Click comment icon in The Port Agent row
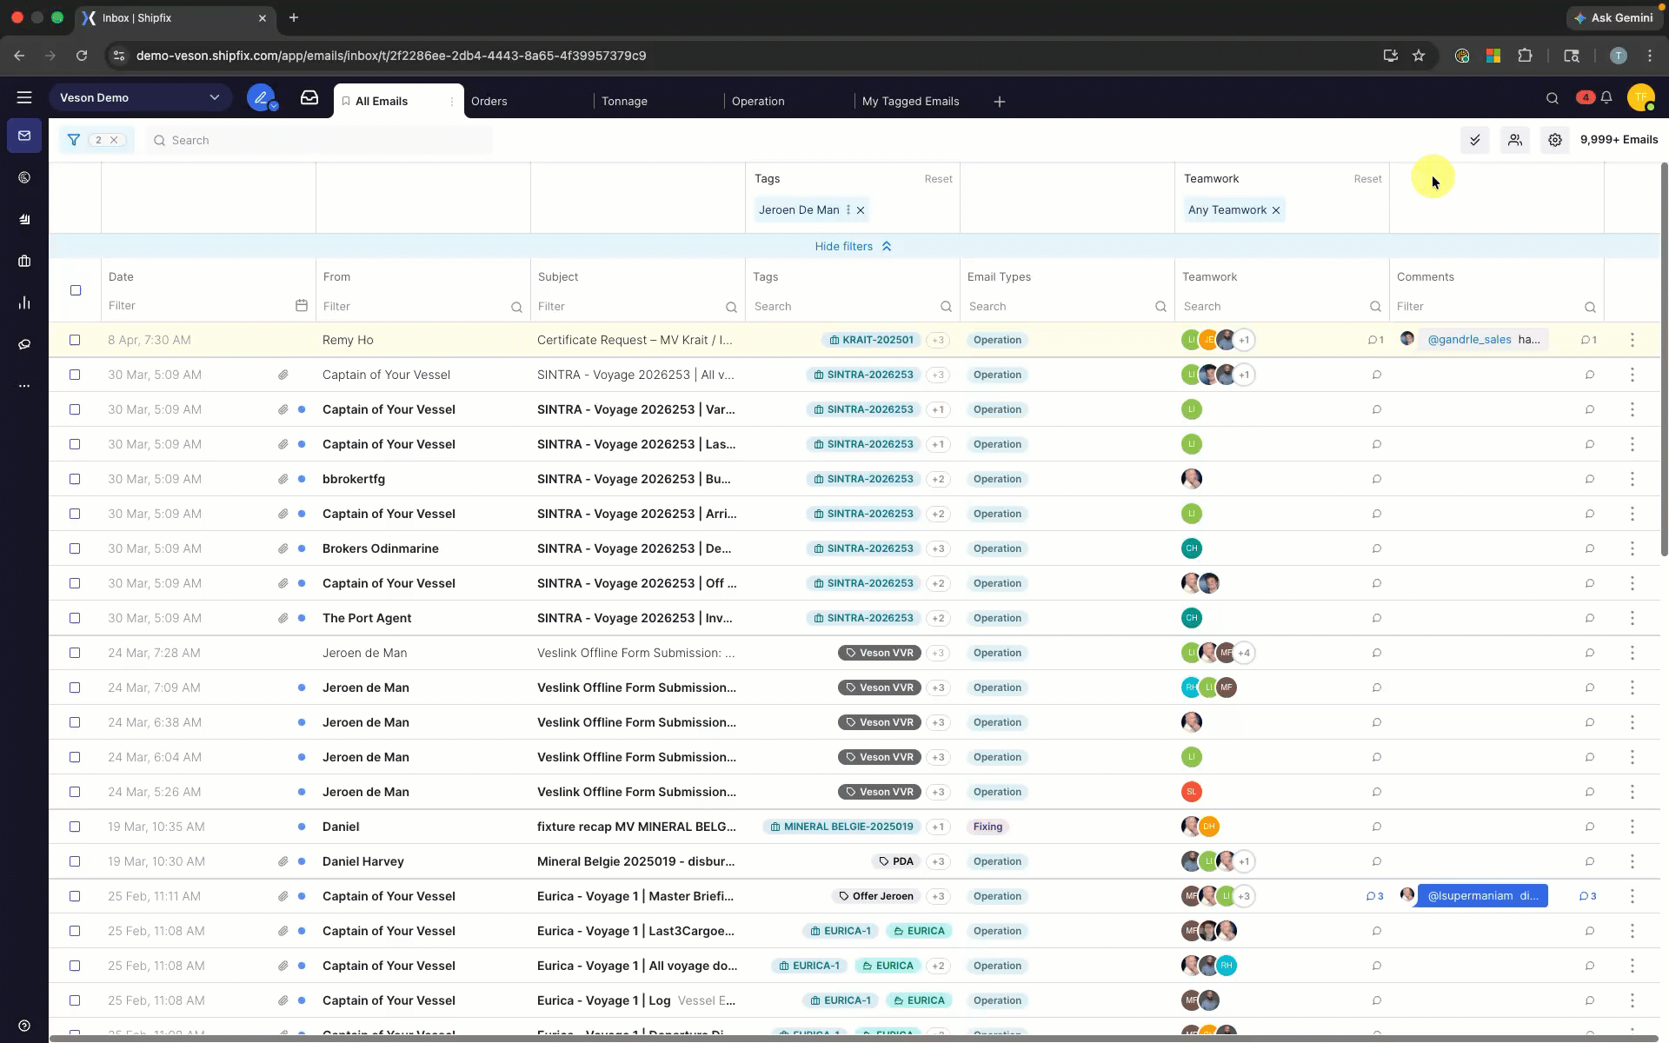Viewport: 1669px width, 1043px height. [1377, 618]
